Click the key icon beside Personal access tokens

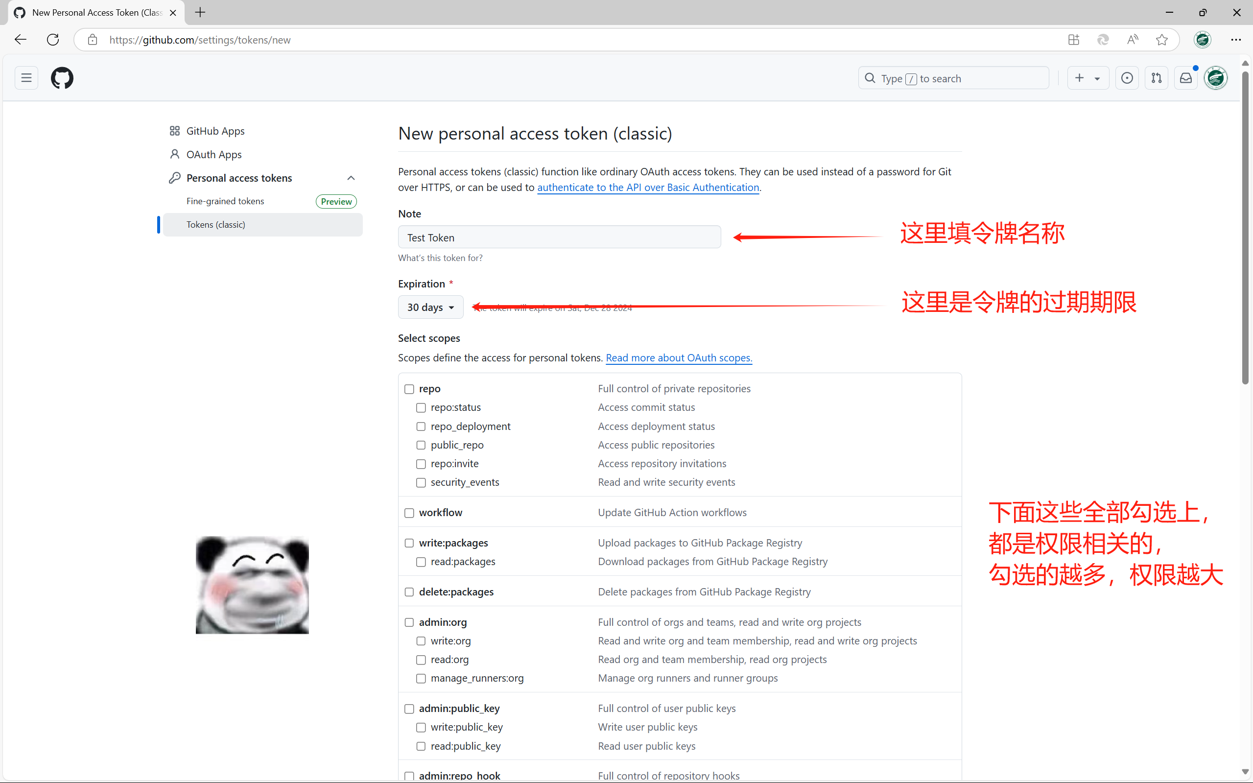tap(174, 178)
